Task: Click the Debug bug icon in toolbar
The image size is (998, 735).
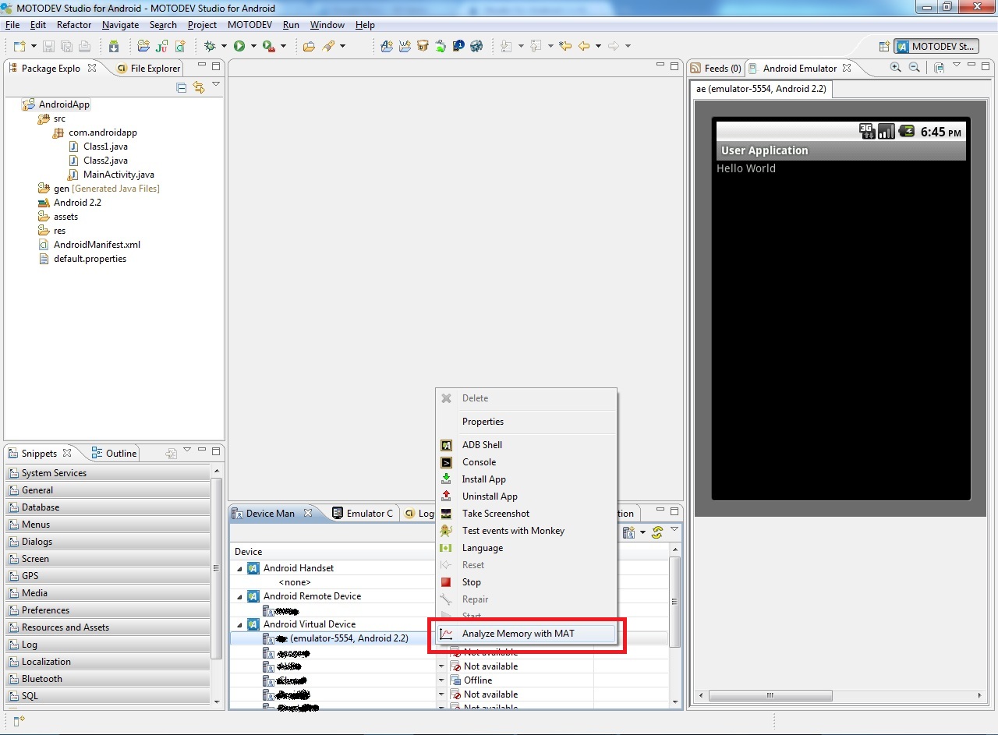Action: pos(210,47)
